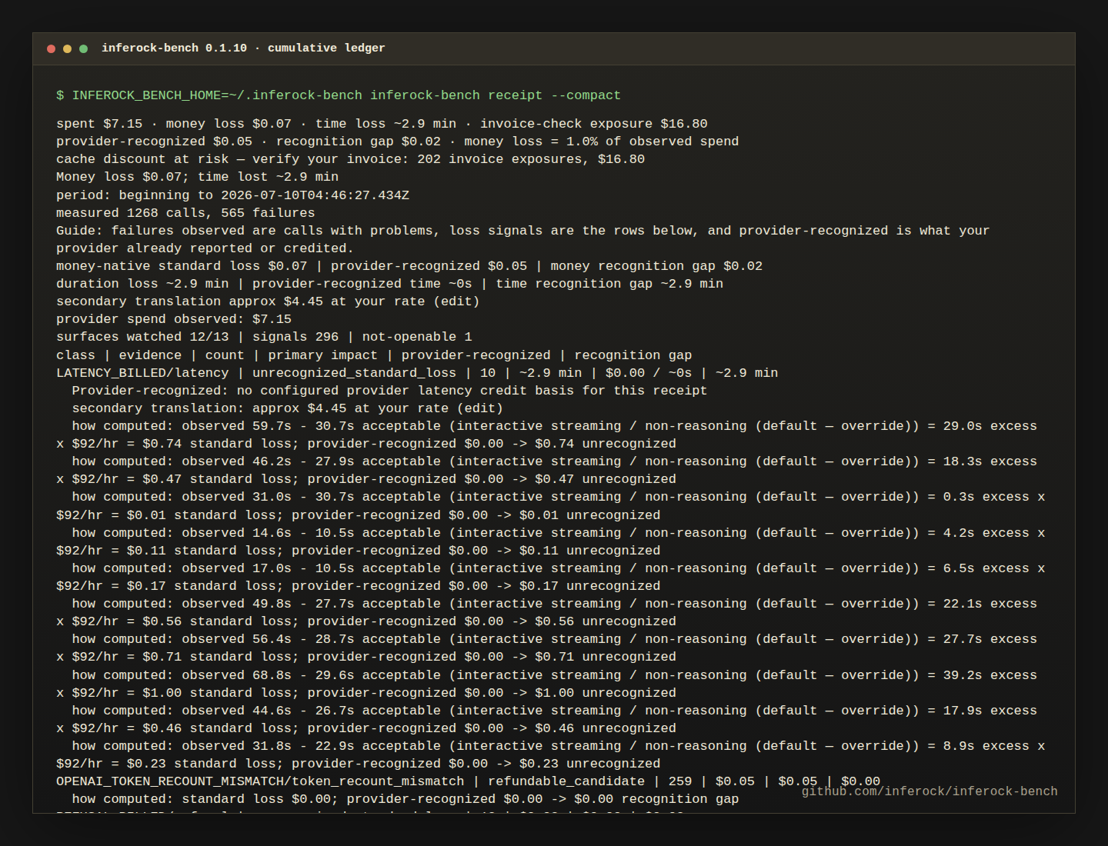Click the '$0.46 standard loss' line

pyautogui.click(x=366, y=728)
